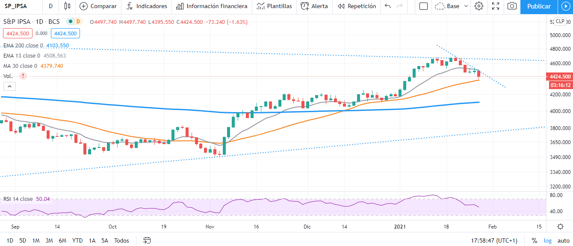This screenshot has height=246, width=573.
Task: Click the blue buy price 4424.500 button
Action: tap(65, 33)
